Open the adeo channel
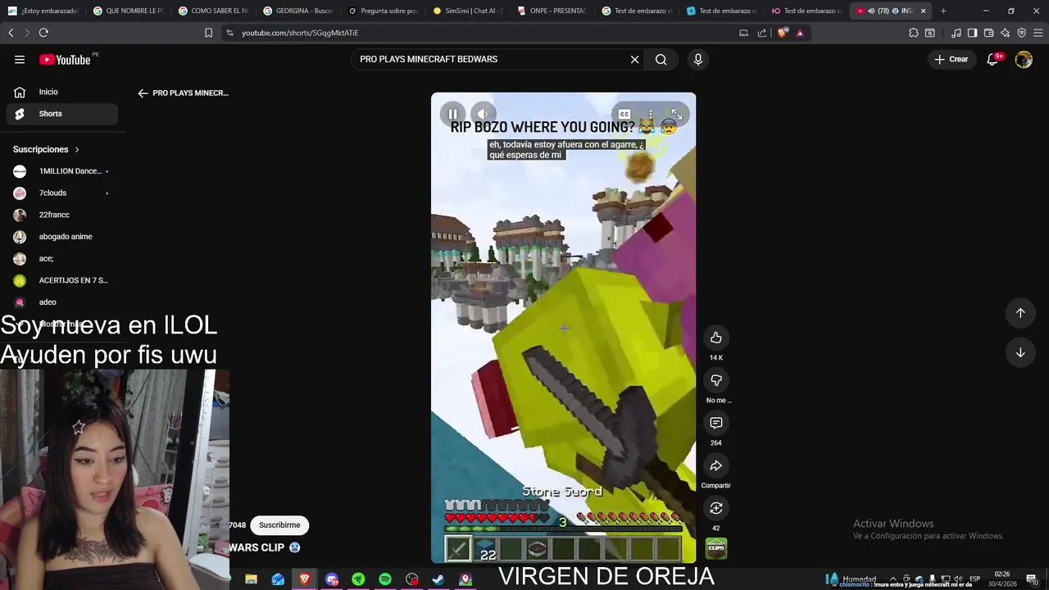The width and height of the screenshot is (1049, 590). pyautogui.click(x=61, y=302)
